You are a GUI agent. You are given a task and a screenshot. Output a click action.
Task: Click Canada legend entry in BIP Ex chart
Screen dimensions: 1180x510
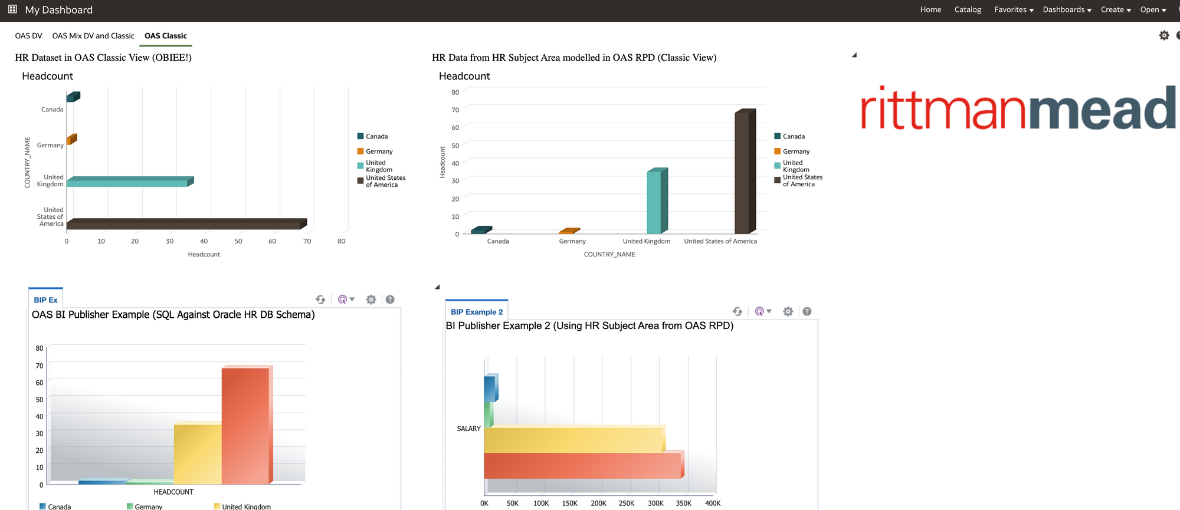tap(55, 506)
